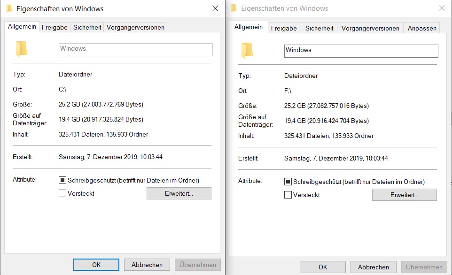452x275 pixels.
Task: Select Allgemein tab in right window
Action: [x=249, y=27]
